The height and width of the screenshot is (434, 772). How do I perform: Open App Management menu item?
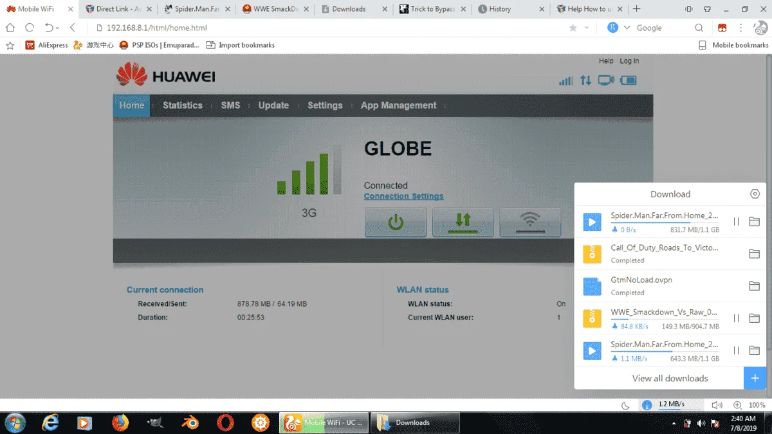[398, 105]
